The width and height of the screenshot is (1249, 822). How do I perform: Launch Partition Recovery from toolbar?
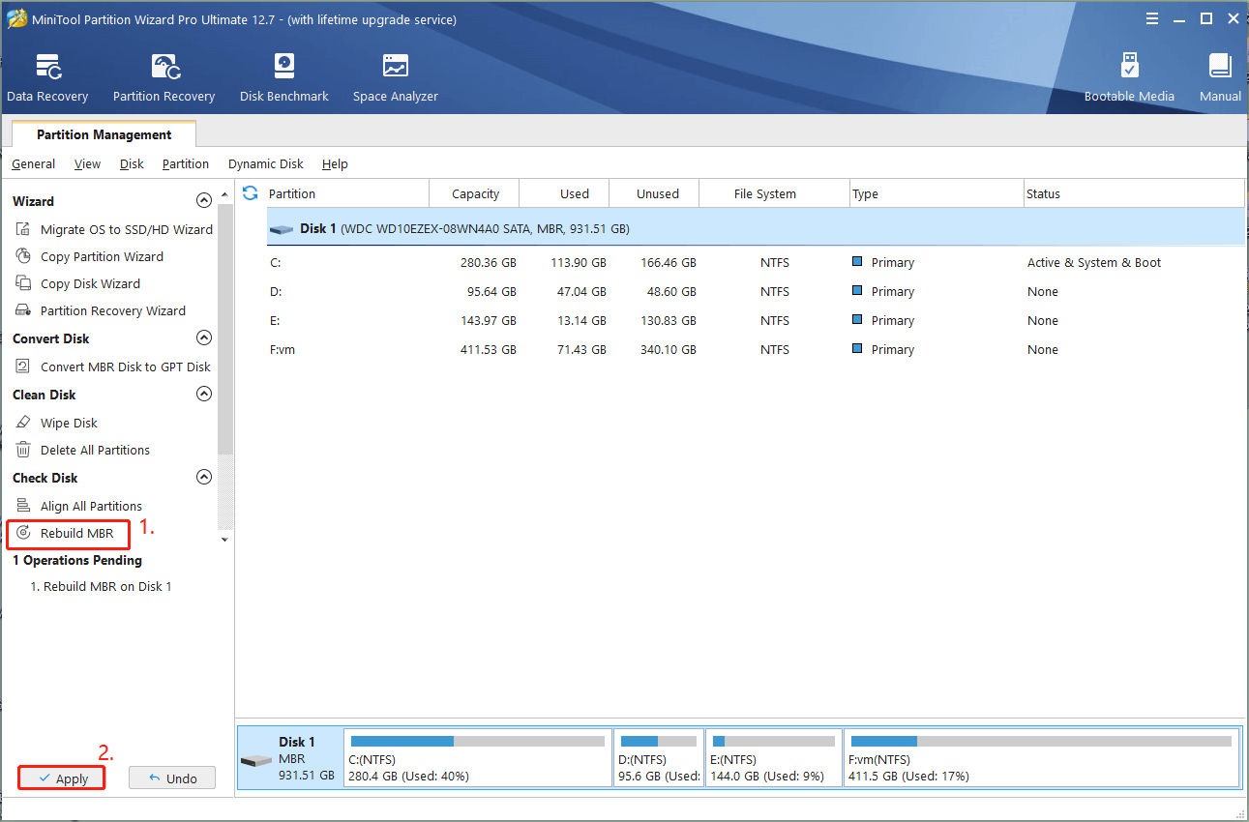point(164,78)
